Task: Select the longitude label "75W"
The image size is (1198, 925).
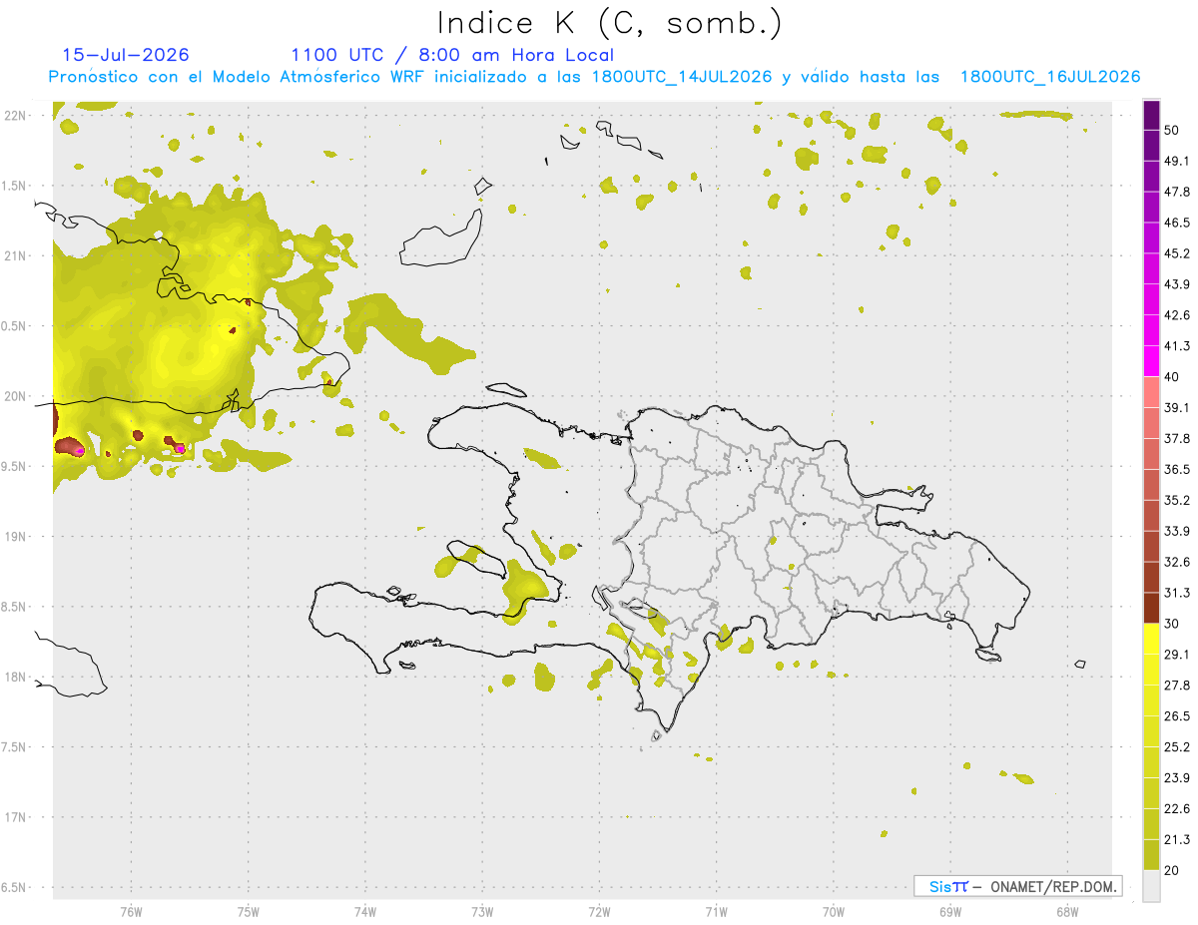Action: [248, 911]
